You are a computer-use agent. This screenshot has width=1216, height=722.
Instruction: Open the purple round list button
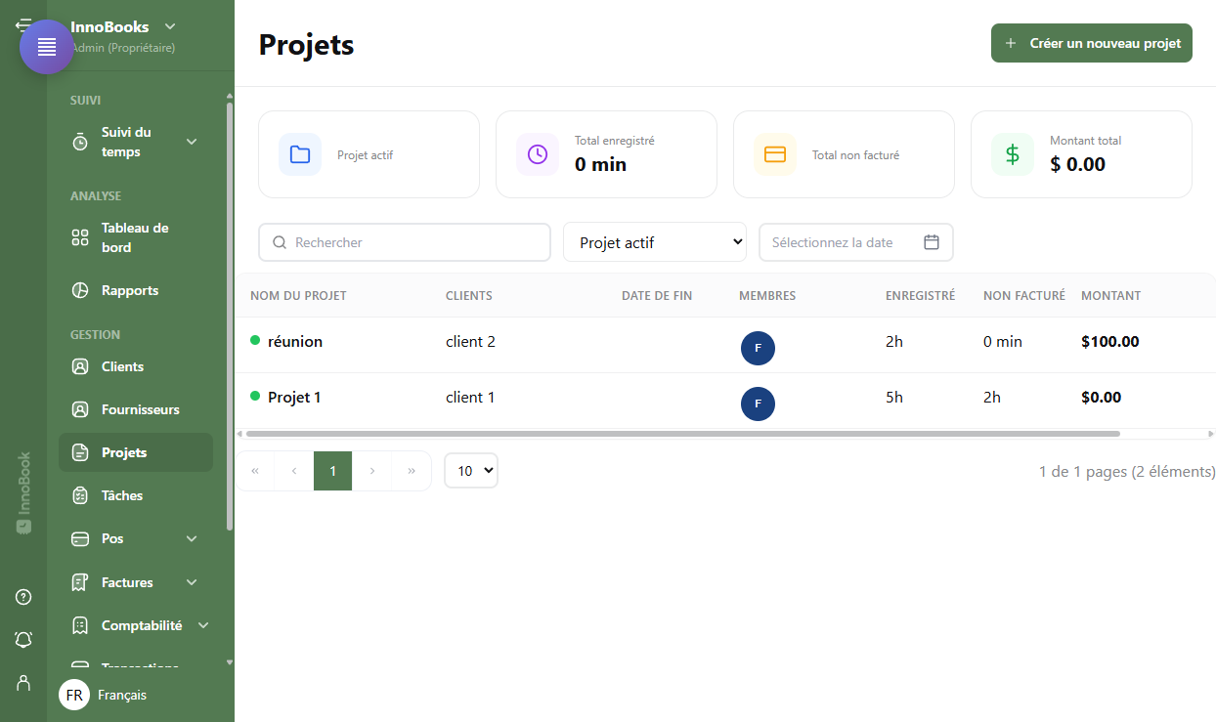point(47,47)
